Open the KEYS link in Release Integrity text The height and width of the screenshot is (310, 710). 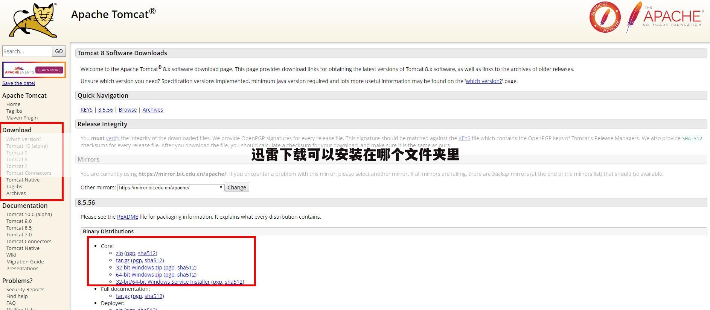(x=464, y=138)
